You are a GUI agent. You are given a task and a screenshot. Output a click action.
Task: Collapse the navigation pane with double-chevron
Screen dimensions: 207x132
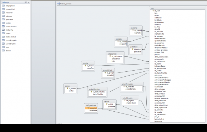tap(29, 2)
